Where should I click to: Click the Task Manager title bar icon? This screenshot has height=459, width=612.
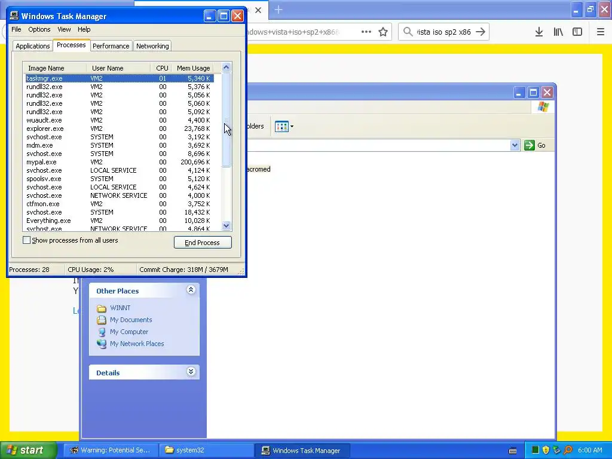tap(14, 16)
